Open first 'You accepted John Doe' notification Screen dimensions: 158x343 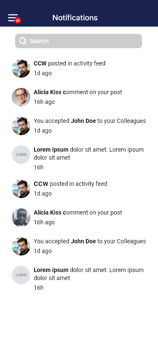(79, 126)
